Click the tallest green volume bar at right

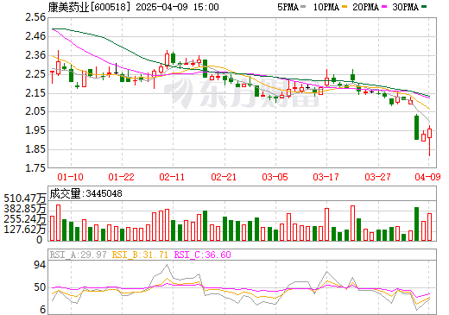[416, 224]
